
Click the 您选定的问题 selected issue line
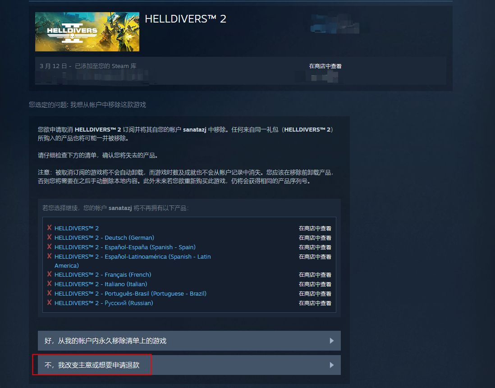pos(87,105)
